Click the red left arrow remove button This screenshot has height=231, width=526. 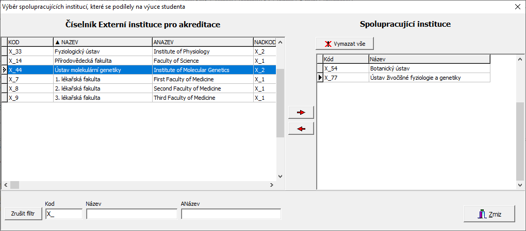(301, 129)
